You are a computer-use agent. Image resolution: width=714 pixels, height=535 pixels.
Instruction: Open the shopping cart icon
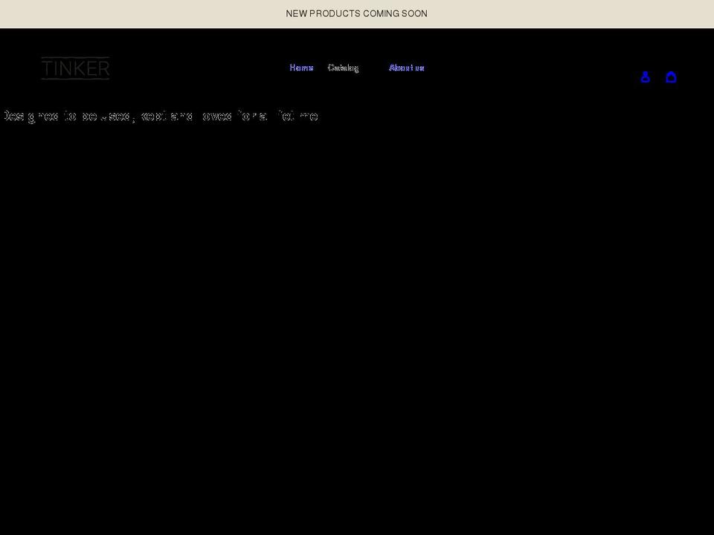(671, 77)
